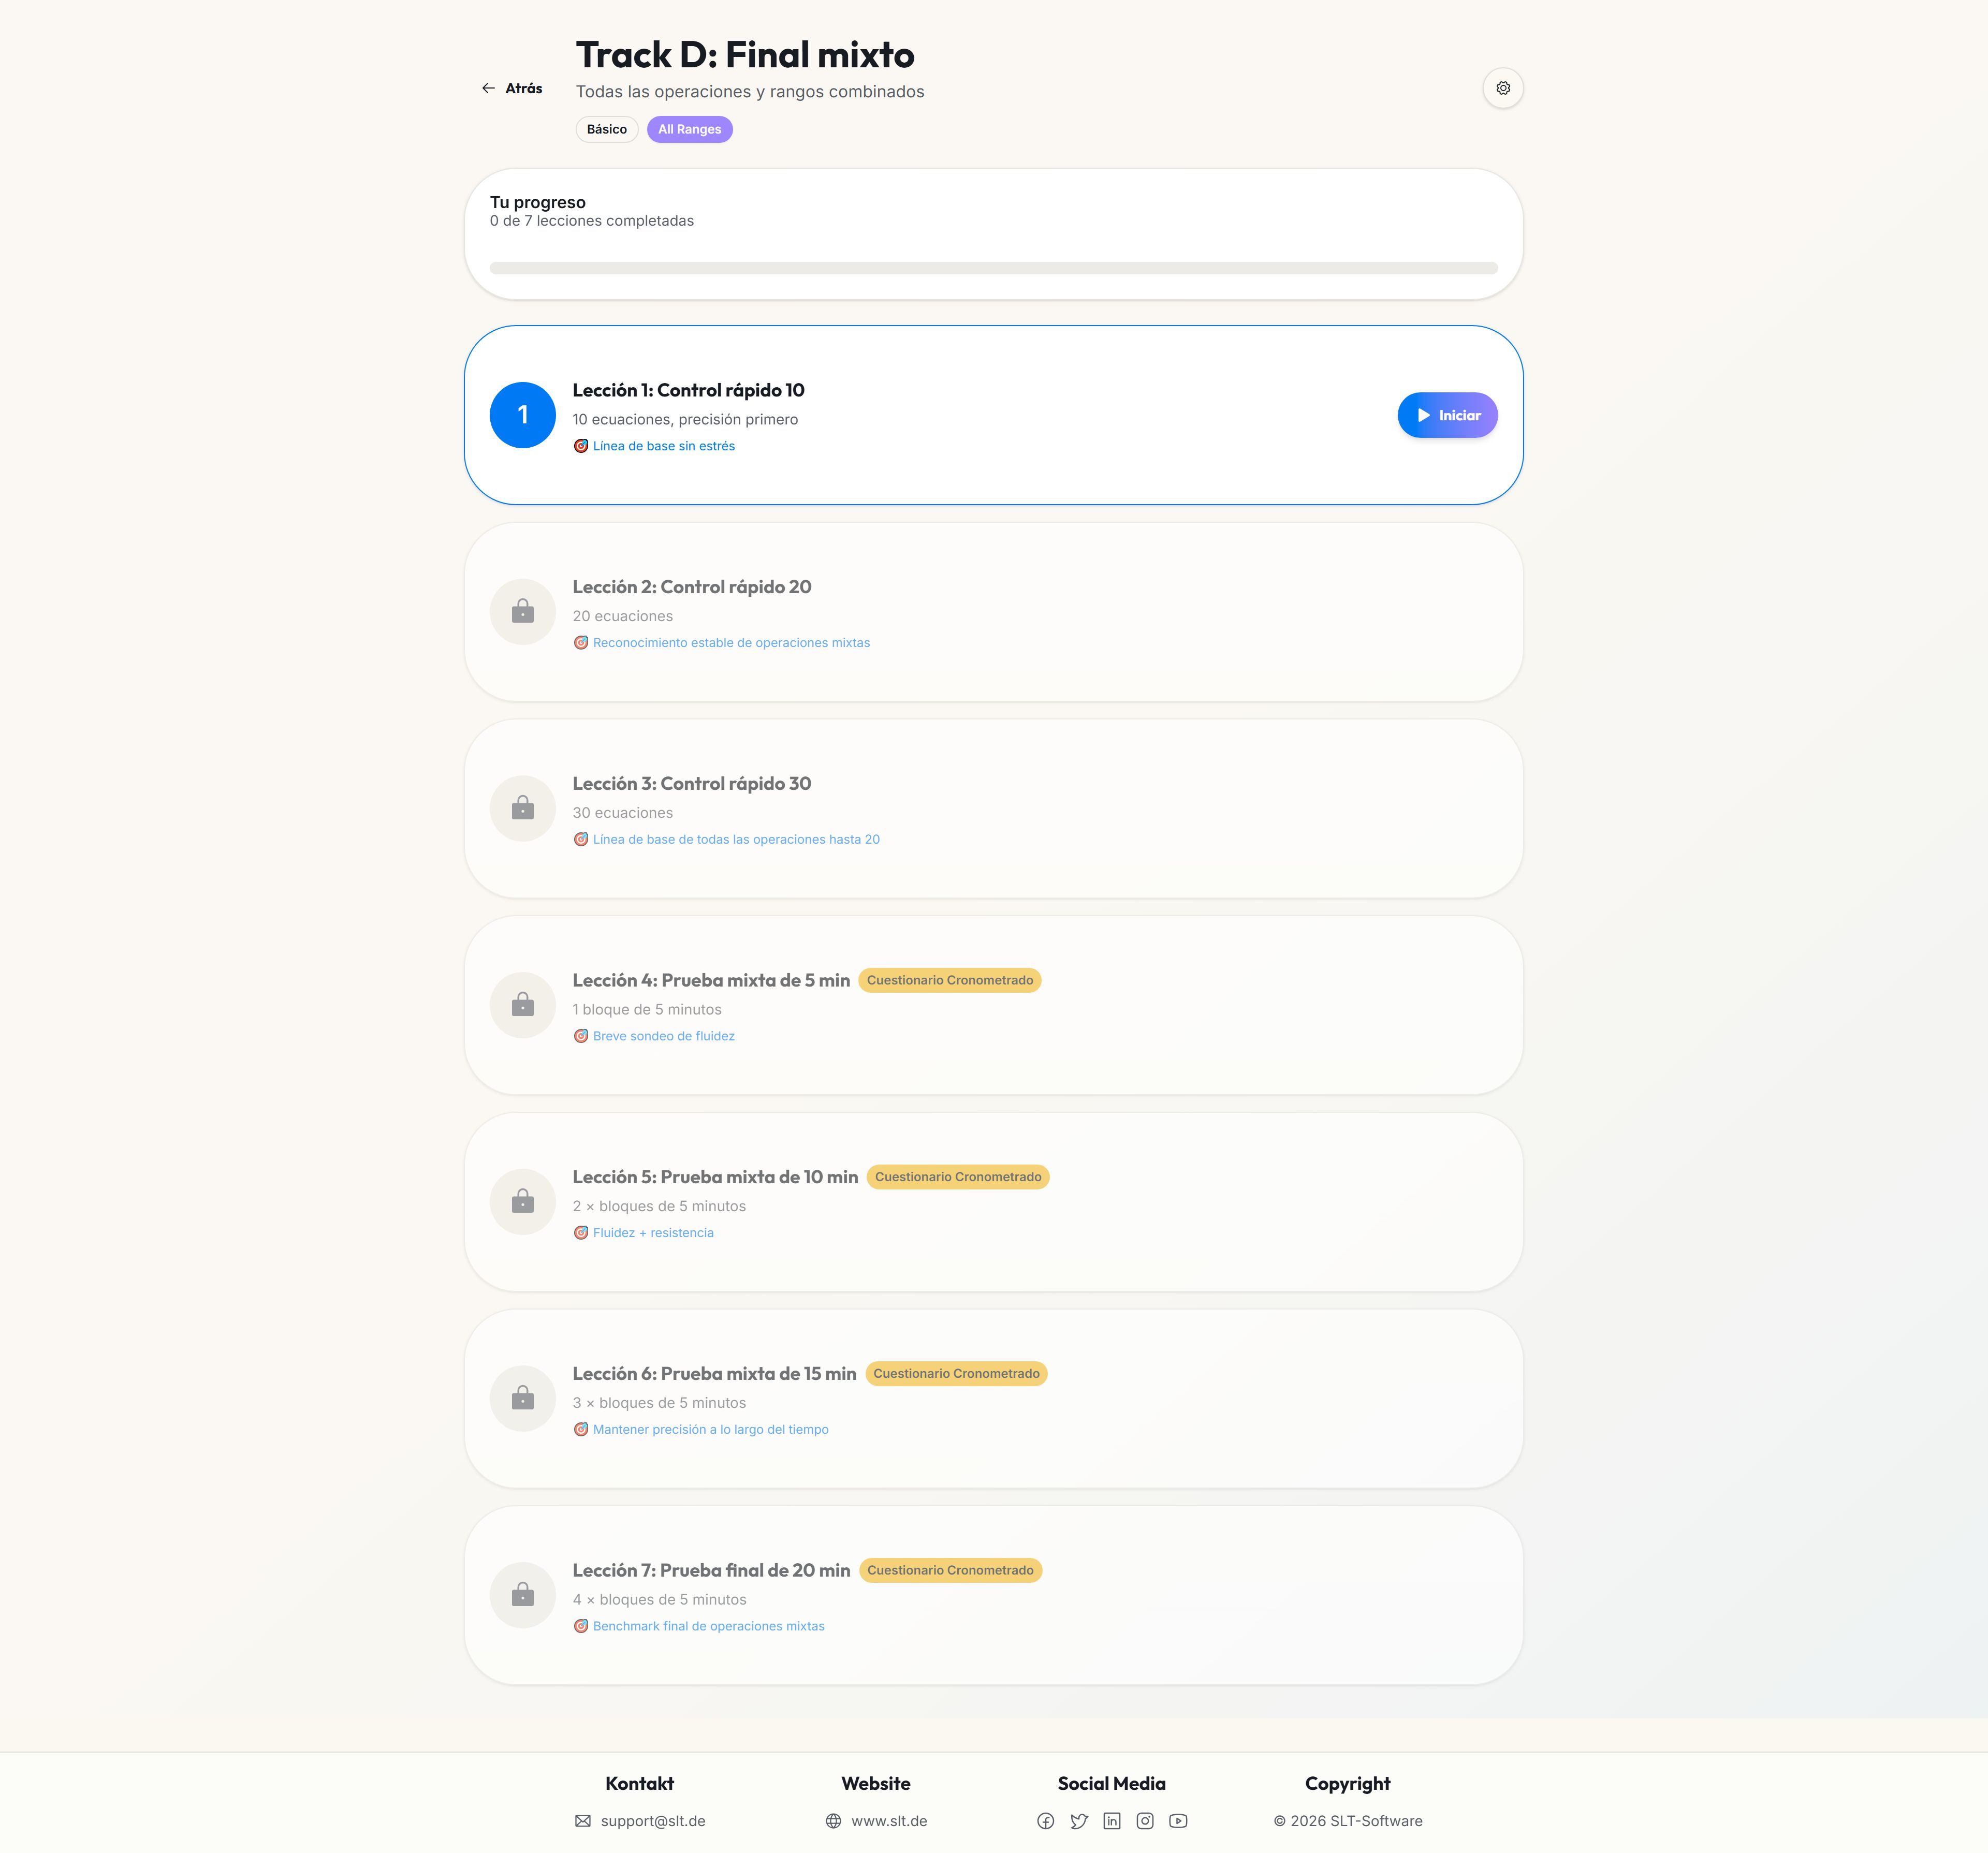This screenshot has height=1853, width=1988.
Task: Start Lección 1 with the Iniciar button
Action: point(1447,415)
